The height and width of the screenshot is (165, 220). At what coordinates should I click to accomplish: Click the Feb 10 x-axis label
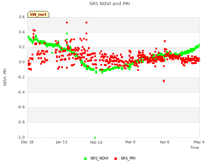point(96,142)
